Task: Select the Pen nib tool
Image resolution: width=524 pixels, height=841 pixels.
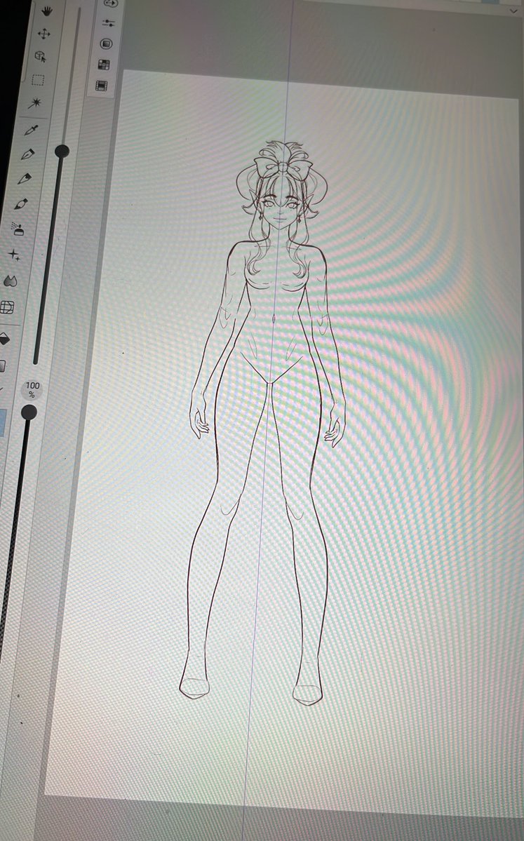Action: click(27, 154)
